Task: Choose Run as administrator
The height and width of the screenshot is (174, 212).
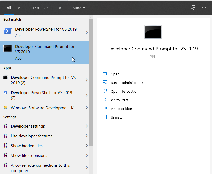Action: pos(127,83)
